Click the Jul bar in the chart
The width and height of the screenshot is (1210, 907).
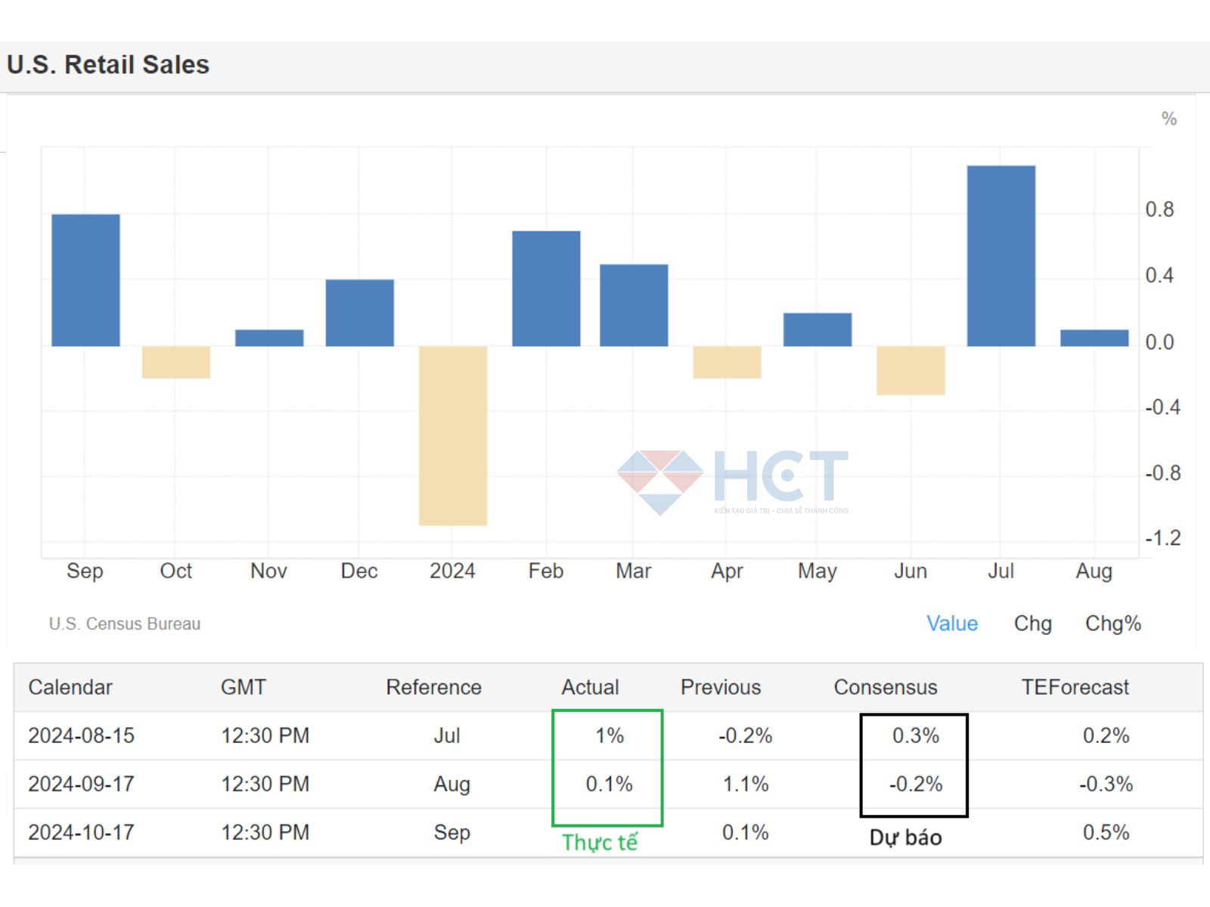click(1001, 255)
